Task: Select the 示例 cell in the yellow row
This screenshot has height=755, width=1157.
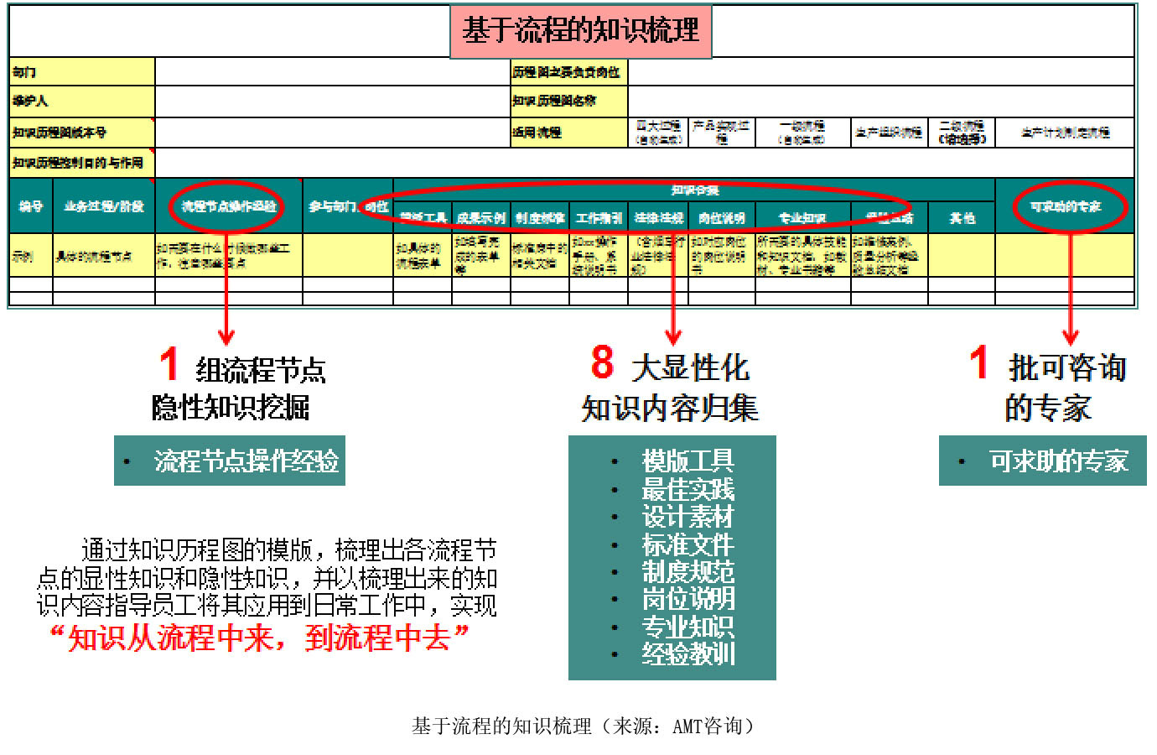Action: [x=31, y=256]
